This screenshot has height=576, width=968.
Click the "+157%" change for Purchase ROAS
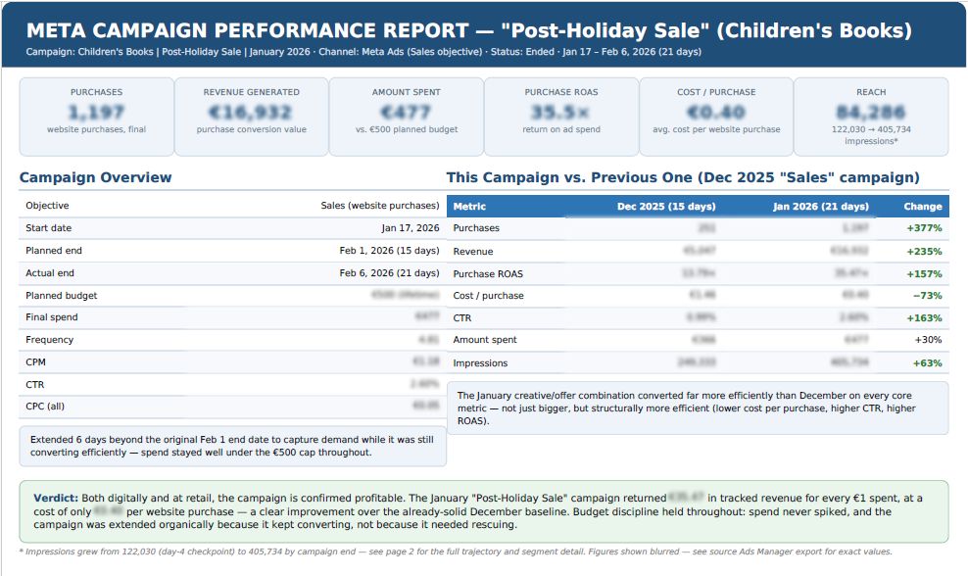pos(924,274)
